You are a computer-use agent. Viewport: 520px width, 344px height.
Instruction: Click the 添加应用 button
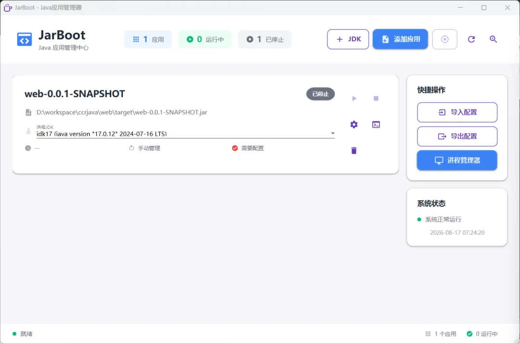pyautogui.click(x=400, y=39)
